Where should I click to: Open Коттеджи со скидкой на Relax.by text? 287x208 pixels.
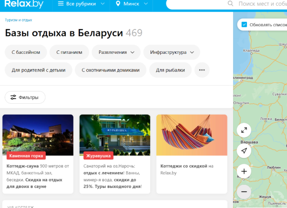[187, 169]
